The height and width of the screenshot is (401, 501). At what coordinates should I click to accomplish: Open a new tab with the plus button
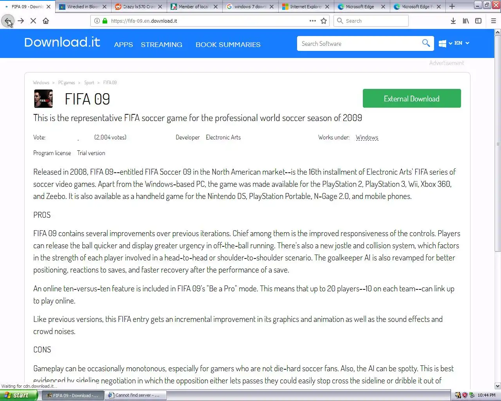(452, 6)
